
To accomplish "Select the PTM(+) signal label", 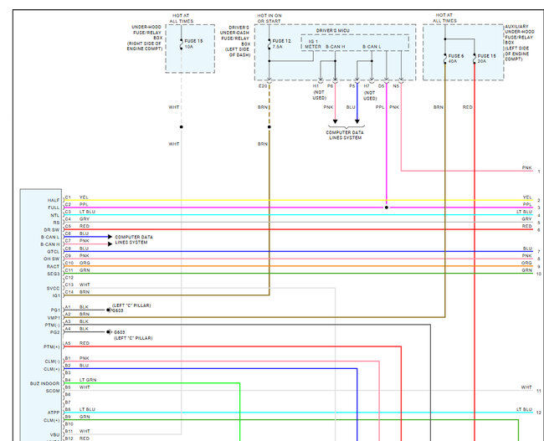I will point(52,347).
